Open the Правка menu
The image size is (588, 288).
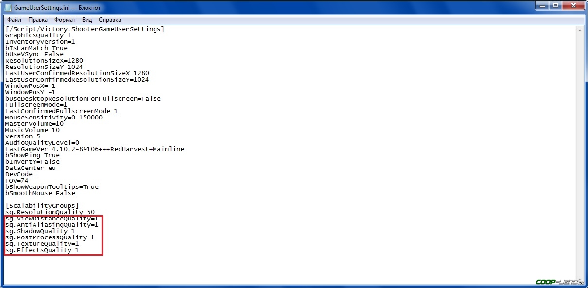pos(38,20)
